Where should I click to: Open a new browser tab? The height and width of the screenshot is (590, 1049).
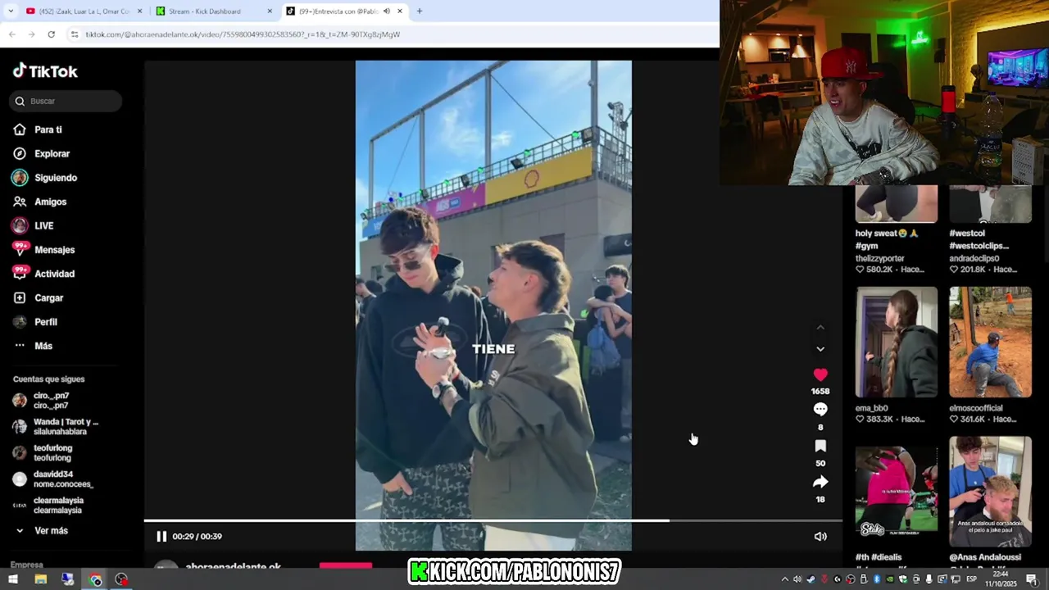[x=420, y=11]
